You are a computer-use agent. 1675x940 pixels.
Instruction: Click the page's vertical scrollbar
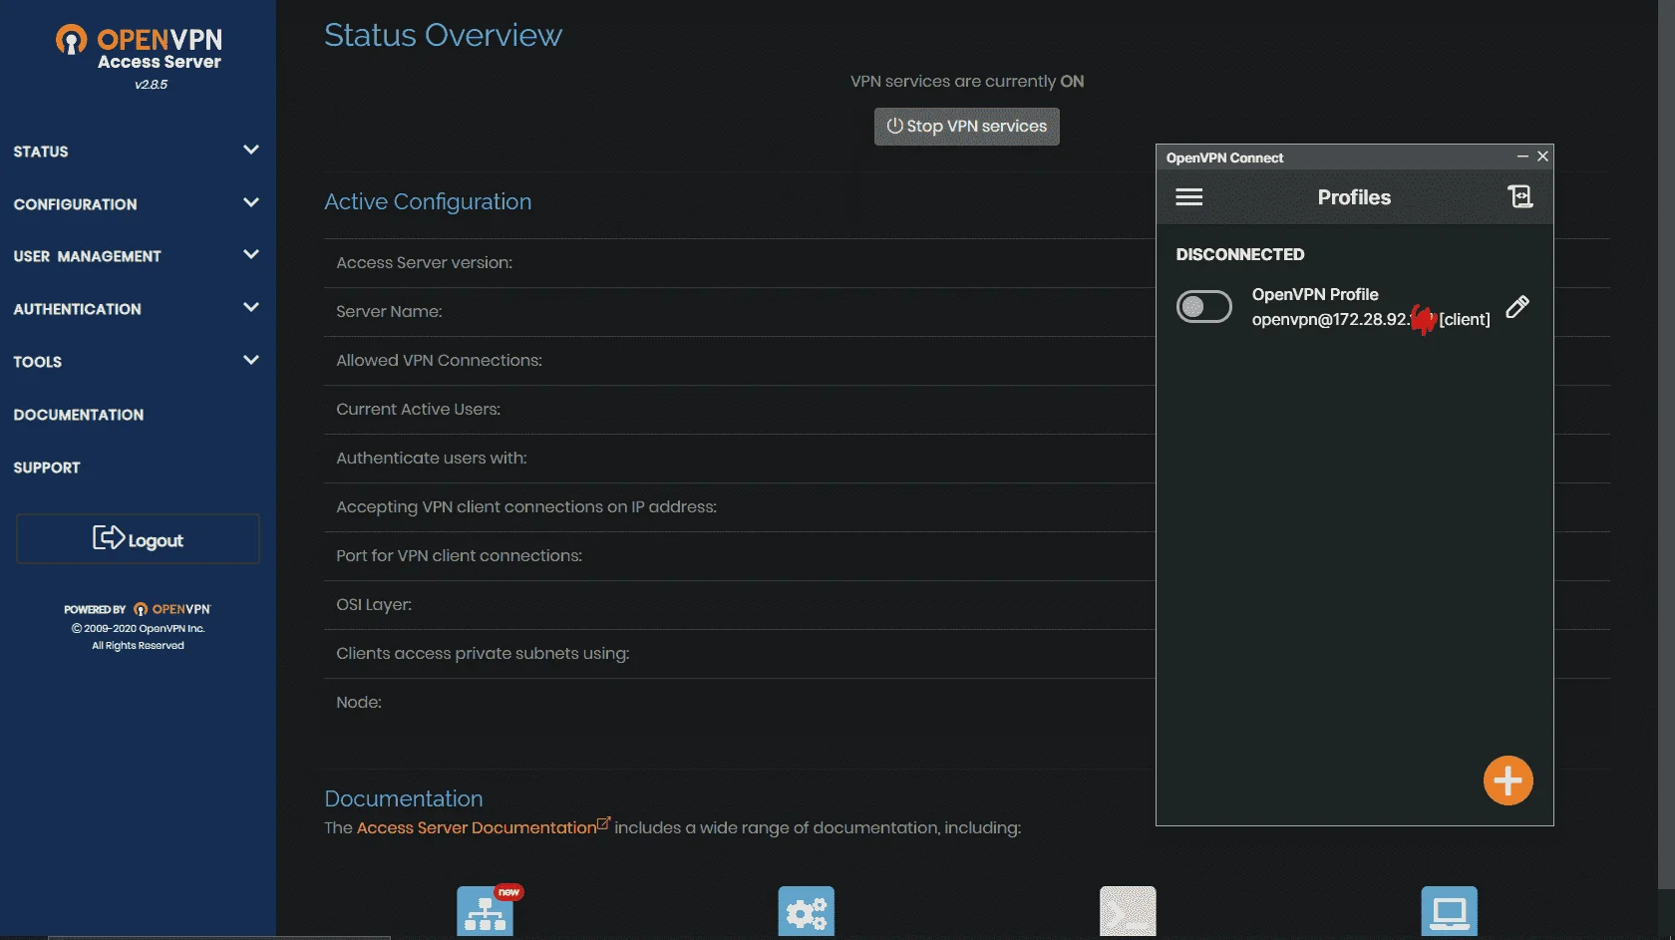1666,444
